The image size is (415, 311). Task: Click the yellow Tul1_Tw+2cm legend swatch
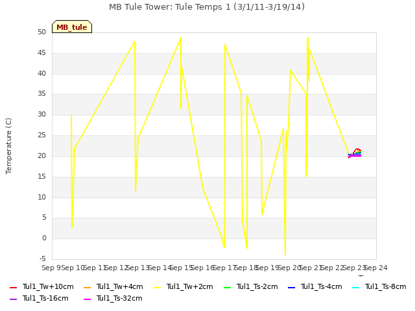point(157,287)
